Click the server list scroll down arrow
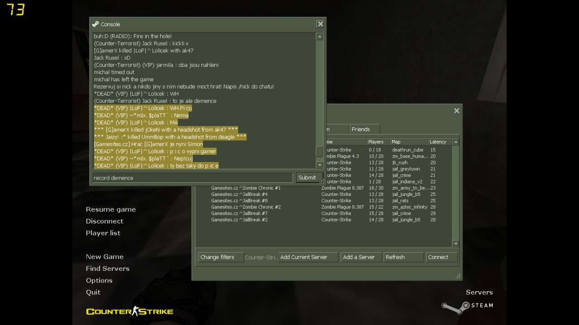Screen dimensions: 579x325 456,244
